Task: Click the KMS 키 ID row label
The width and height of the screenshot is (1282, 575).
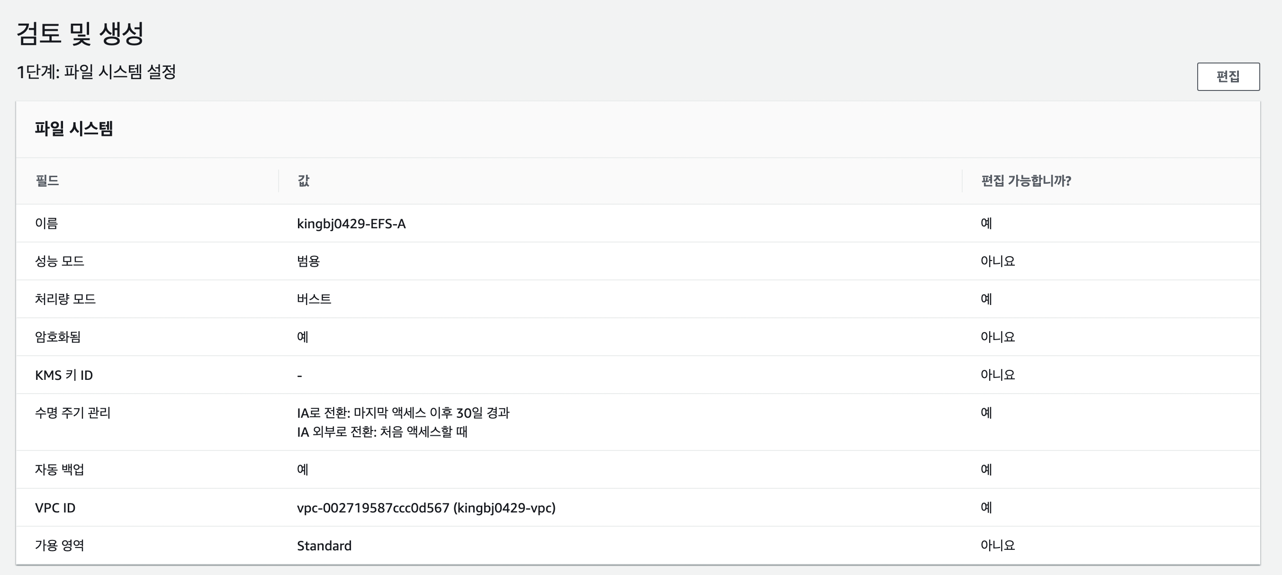Action: point(63,375)
